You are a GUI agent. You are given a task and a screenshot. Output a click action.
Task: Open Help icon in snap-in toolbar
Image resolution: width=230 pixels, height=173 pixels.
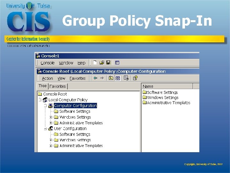point(135,78)
